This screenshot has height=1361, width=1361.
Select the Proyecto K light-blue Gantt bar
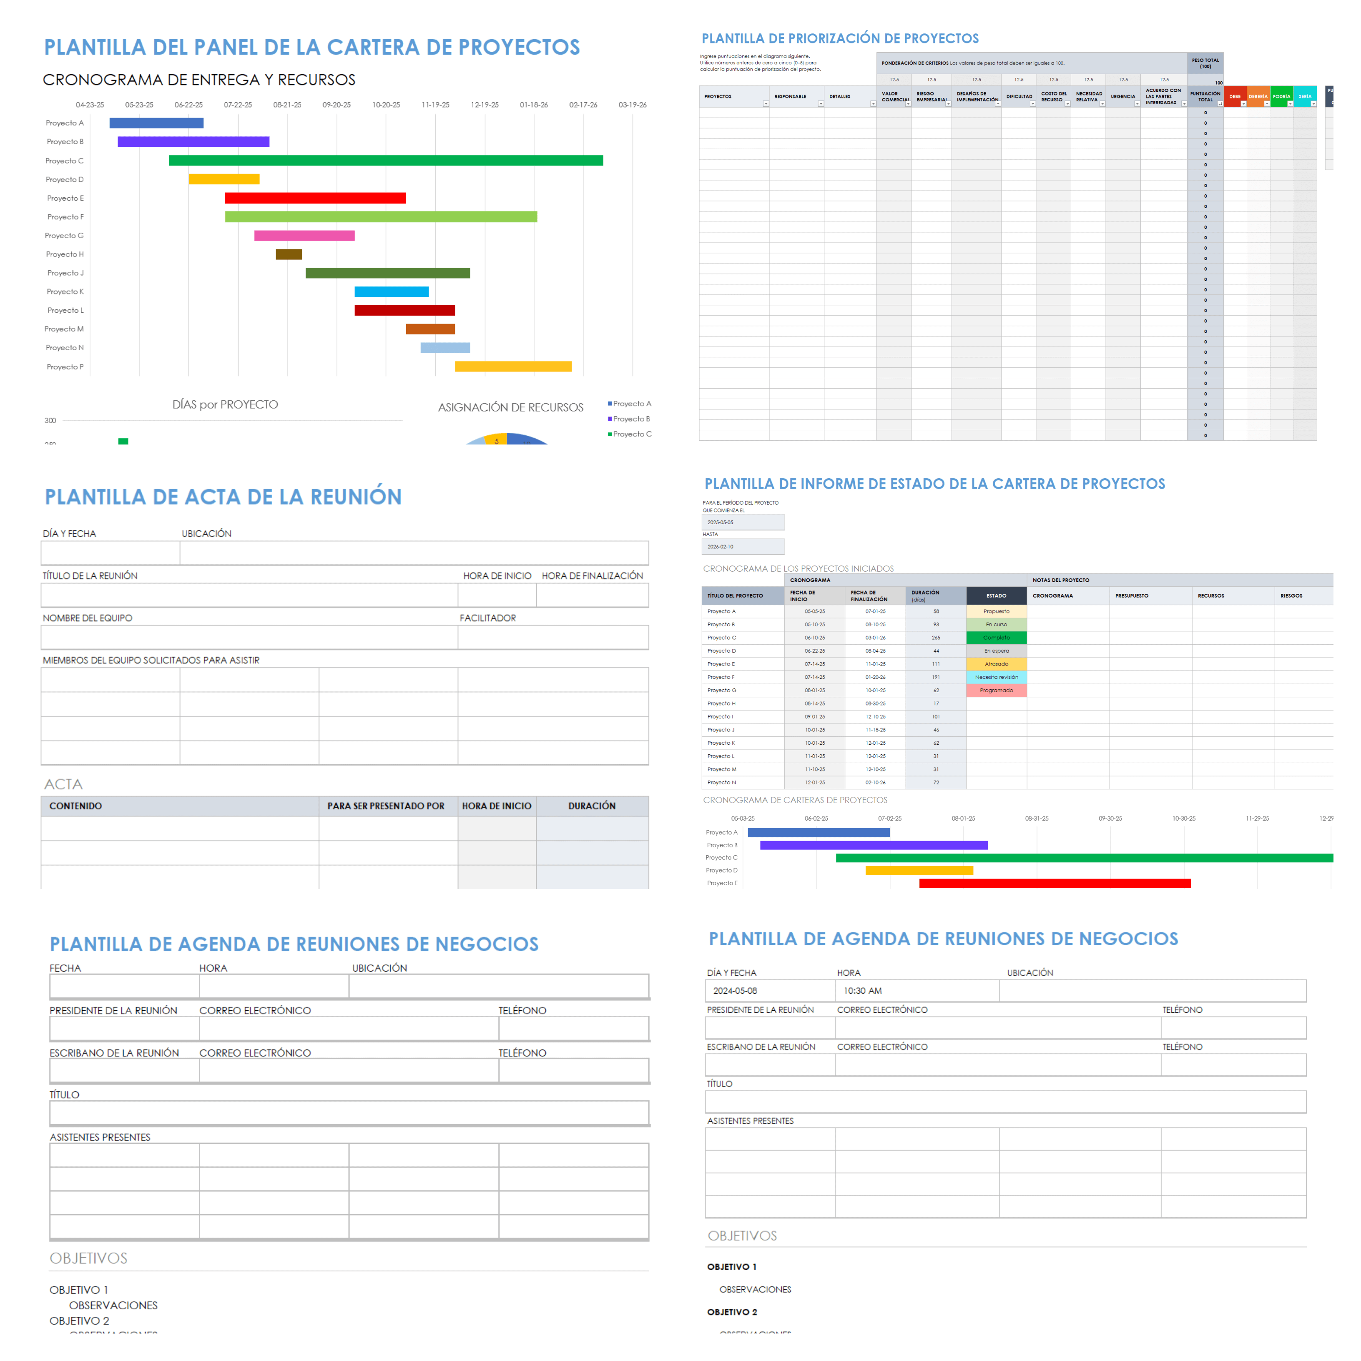pos(392,291)
